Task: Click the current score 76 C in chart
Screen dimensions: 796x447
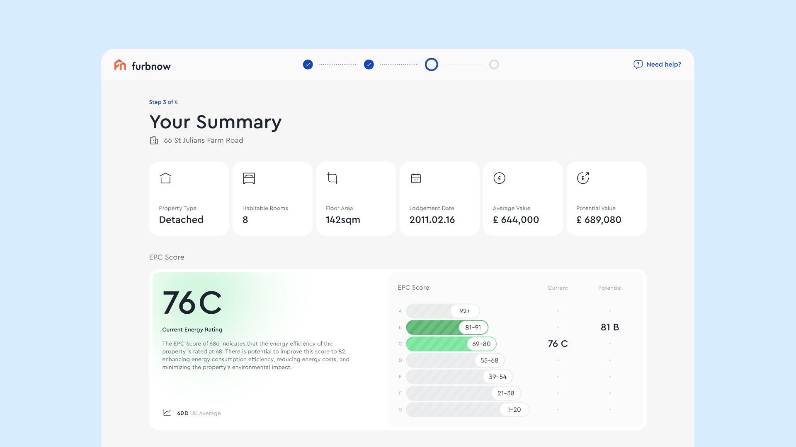Action: (x=558, y=344)
